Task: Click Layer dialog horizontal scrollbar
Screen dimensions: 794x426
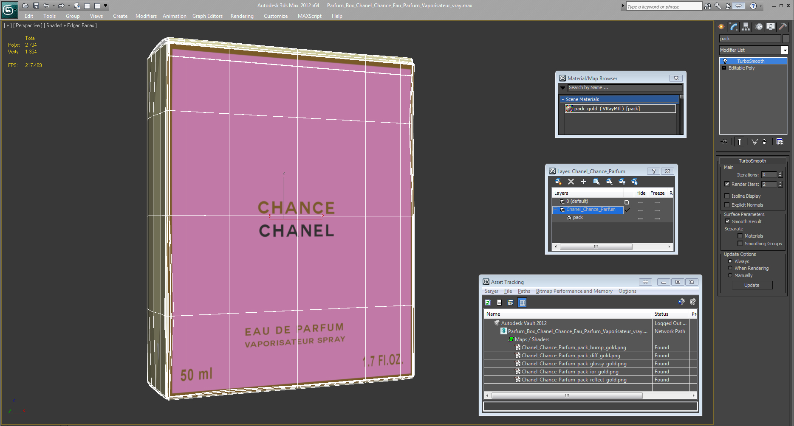Action: 596,247
